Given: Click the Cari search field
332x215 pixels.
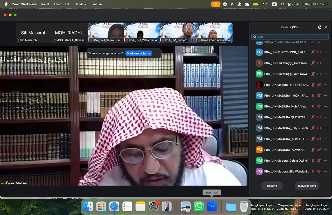Looking at the screenshot, I should click(x=290, y=37).
